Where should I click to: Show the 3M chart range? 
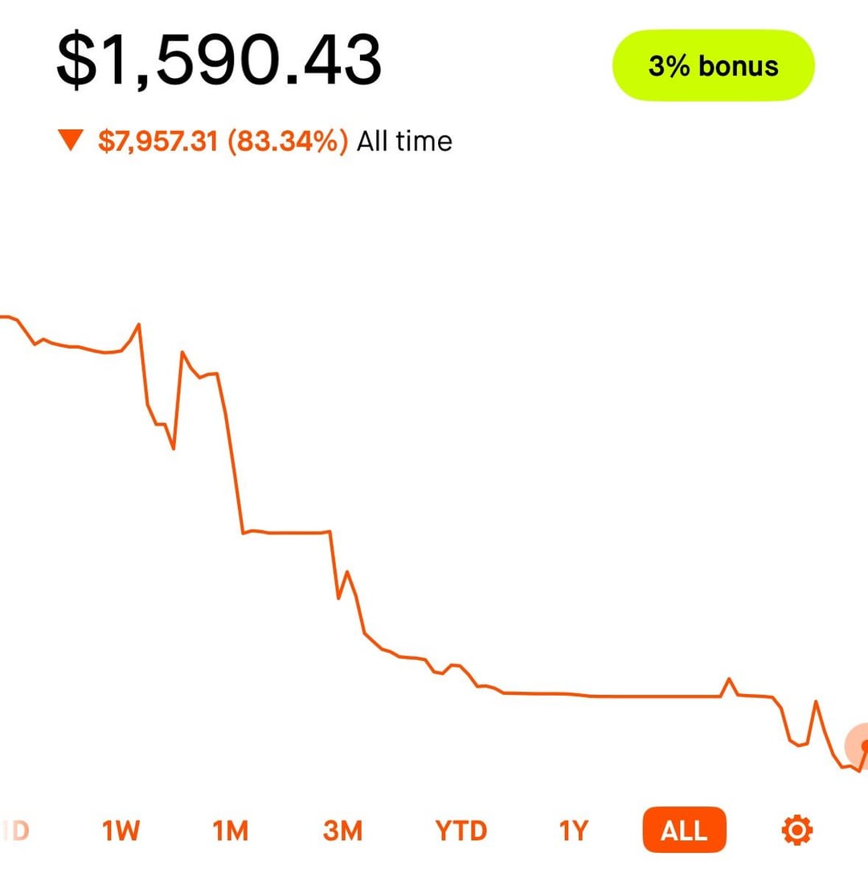pos(342,831)
